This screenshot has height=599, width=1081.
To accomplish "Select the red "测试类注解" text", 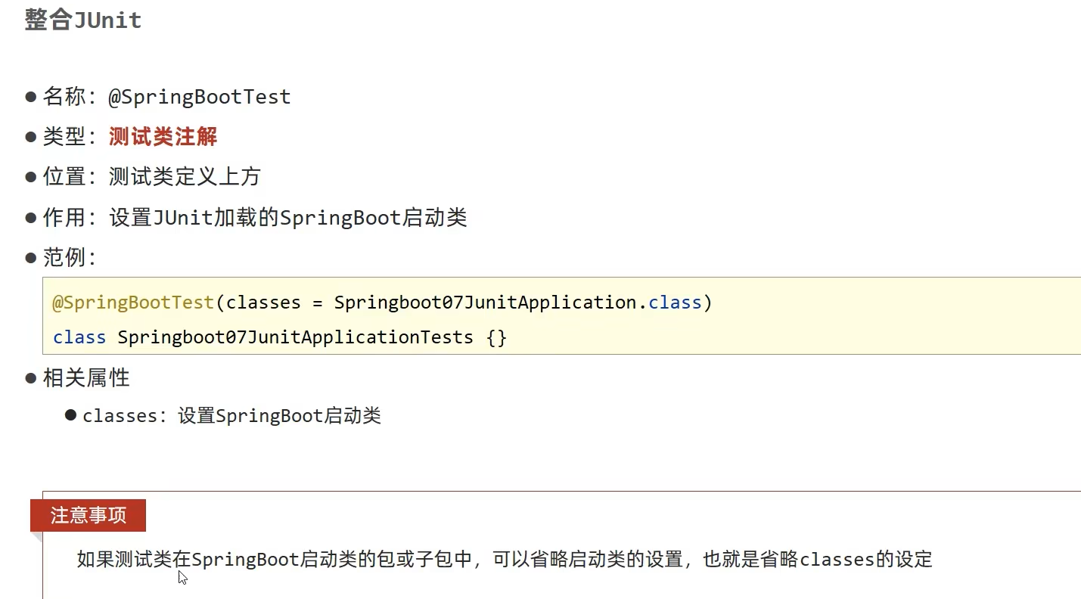I will click(x=163, y=137).
